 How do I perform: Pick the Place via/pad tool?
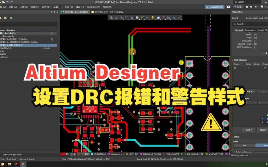153,18
